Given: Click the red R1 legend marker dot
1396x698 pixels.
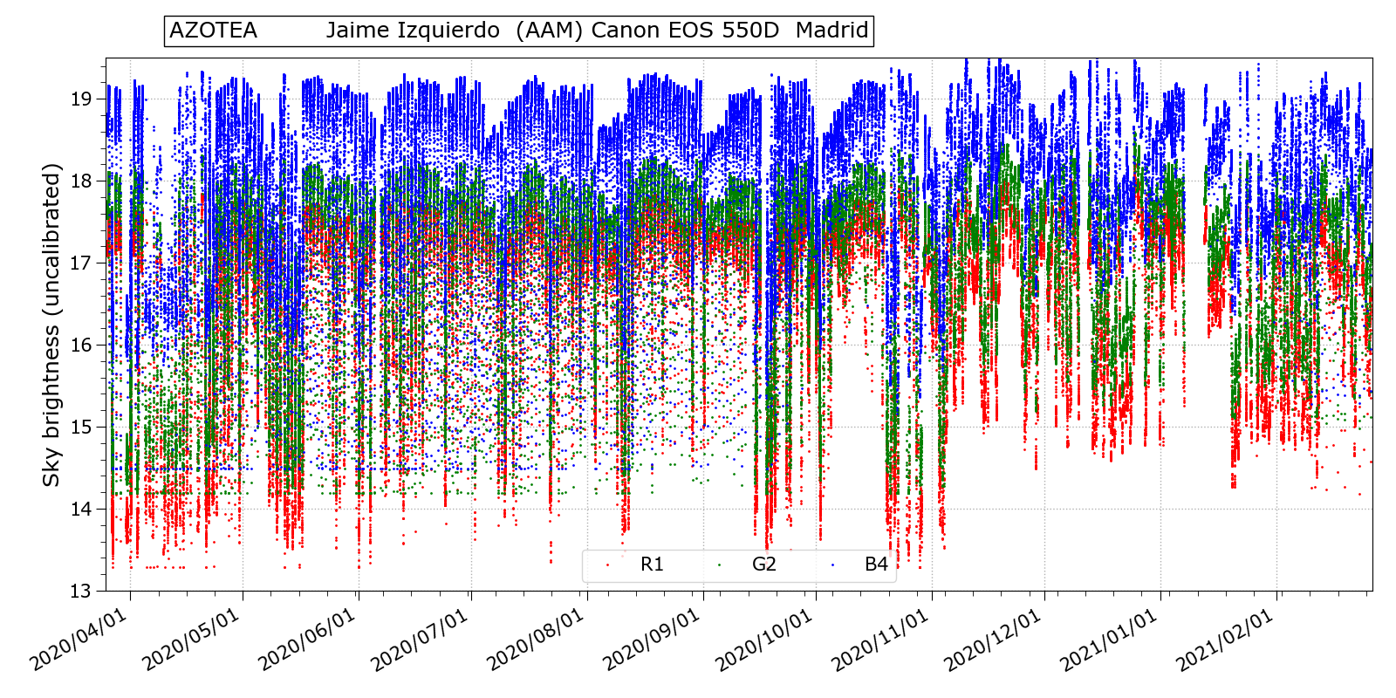Looking at the screenshot, I should [x=608, y=565].
